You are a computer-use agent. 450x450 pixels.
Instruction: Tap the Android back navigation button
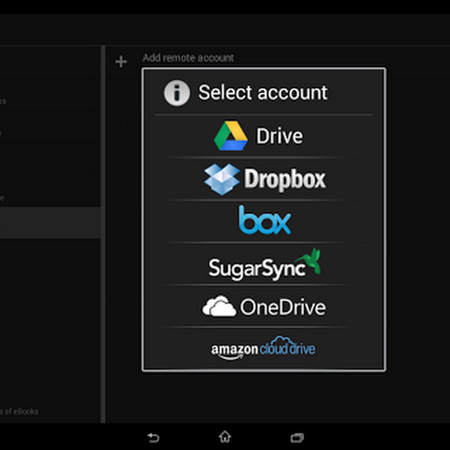coord(153,437)
